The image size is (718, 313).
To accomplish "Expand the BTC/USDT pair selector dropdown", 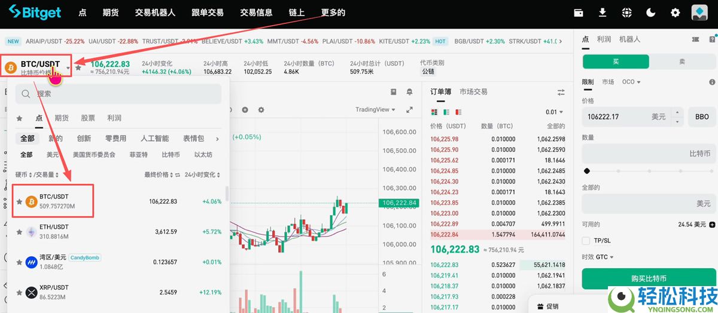I will pos(68,68).
